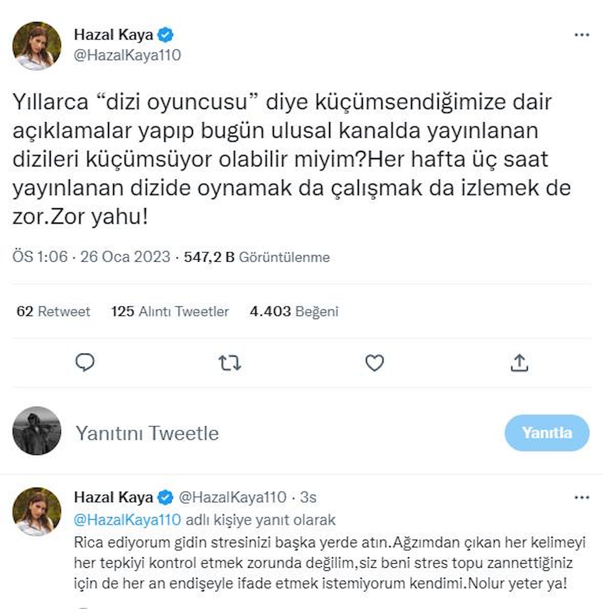Retweet the main tweet
The height and width of the screenshot is (609, 603).
[230, 362]
